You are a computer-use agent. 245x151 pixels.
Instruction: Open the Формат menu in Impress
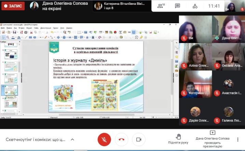(29, 28)
